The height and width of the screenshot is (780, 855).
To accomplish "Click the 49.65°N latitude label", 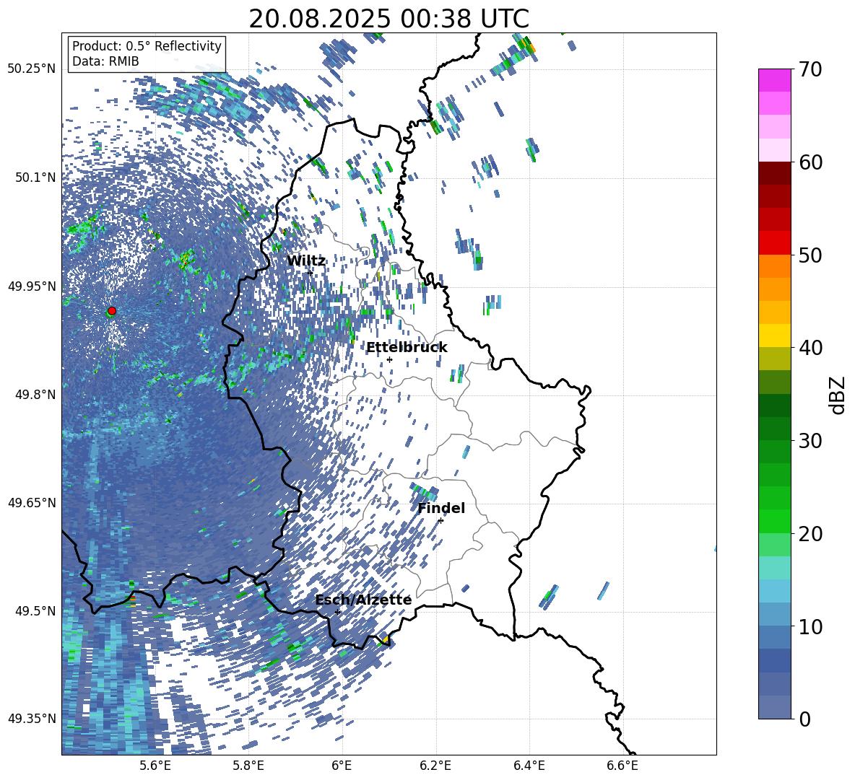I will pyautogui.click(x=32, y=502).
